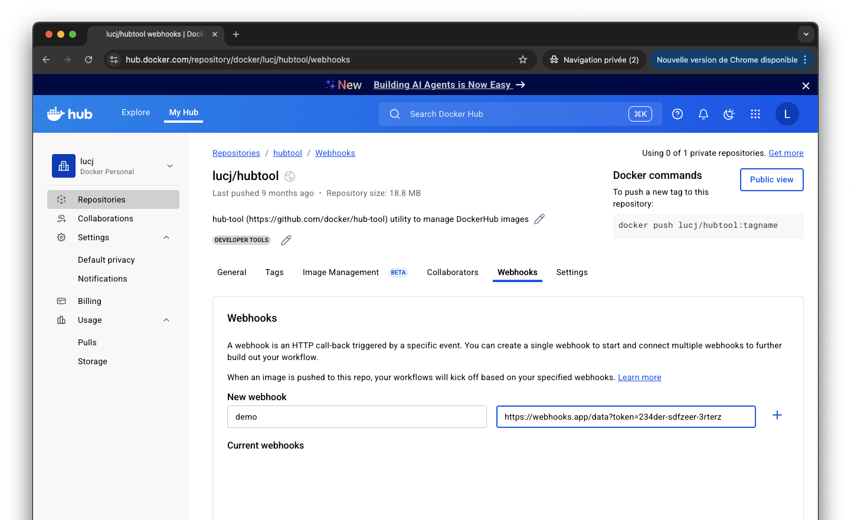Open Chrome three-dot menu
The image size is (851, 520).
pyautogui.click(x=805, y=60)
